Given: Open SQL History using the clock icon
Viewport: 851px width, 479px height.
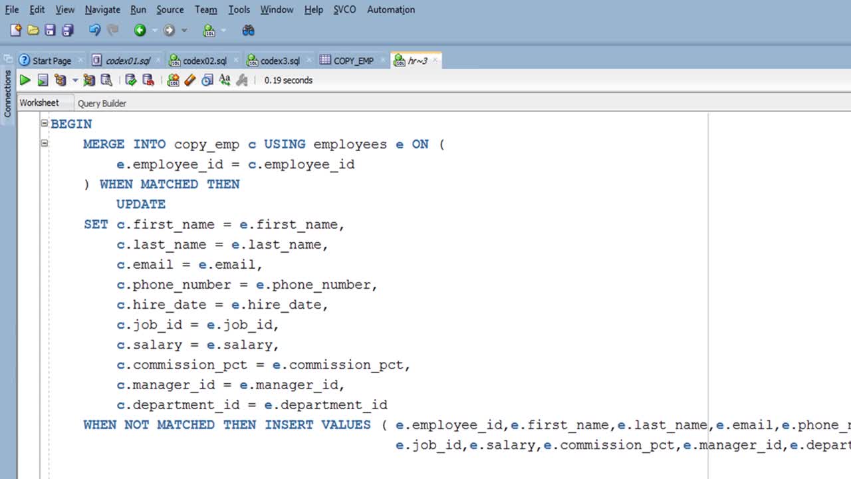Looking at the screenshot, I should (207, 80).
